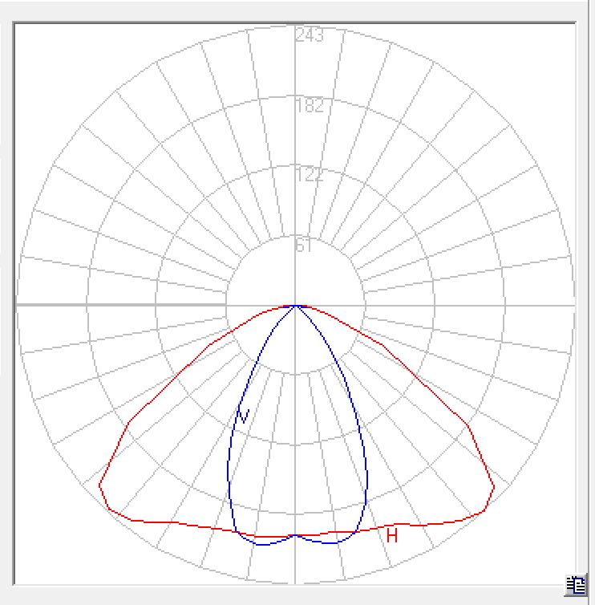Click the red curve's flat bottom-left segment

(176, 523)
